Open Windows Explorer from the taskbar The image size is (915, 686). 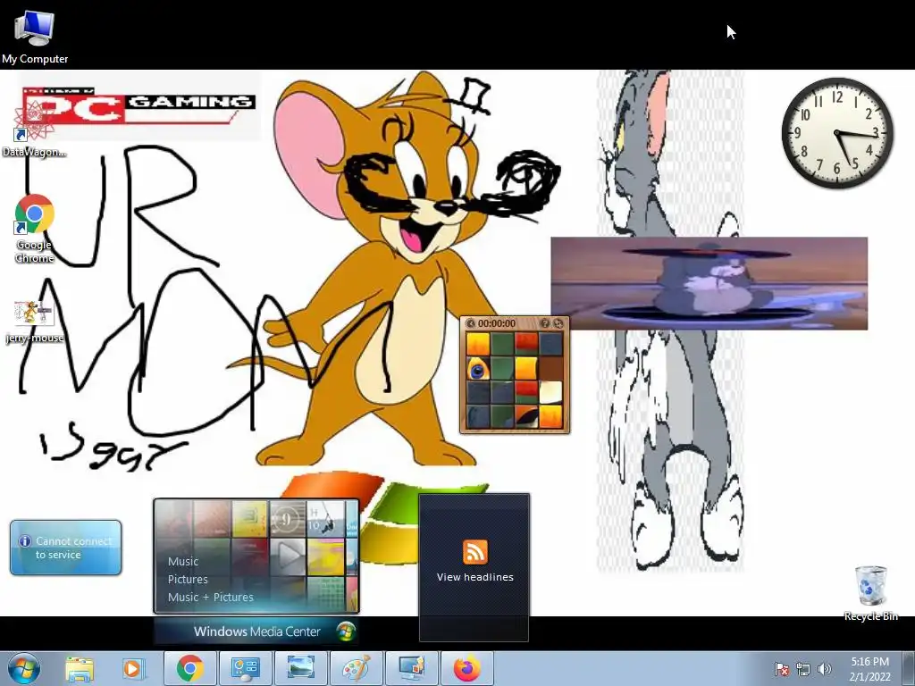click(x=80, y=668)
